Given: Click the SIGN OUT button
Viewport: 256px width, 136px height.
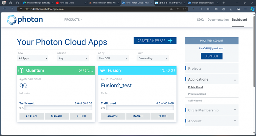Looking at the screenshot, I should (211, 56).
